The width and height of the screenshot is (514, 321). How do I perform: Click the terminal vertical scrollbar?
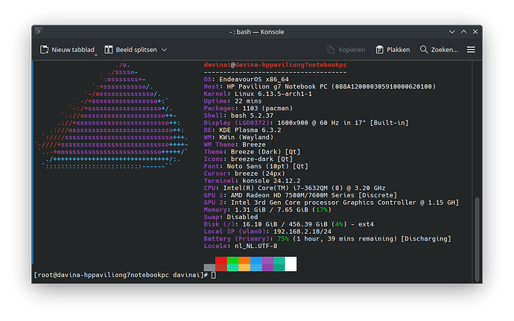[x=477, y=238]
